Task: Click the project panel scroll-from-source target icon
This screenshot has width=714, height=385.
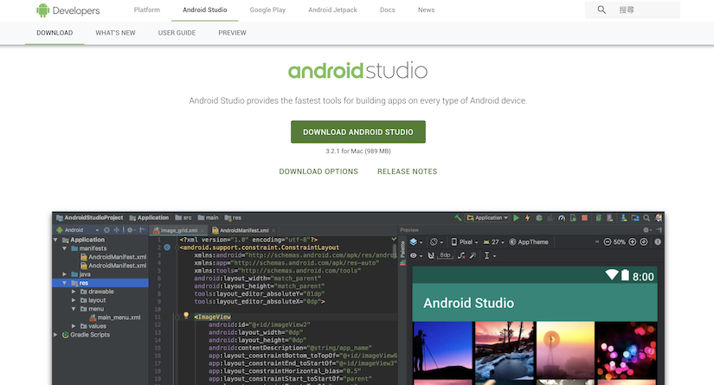Action: 106,230
